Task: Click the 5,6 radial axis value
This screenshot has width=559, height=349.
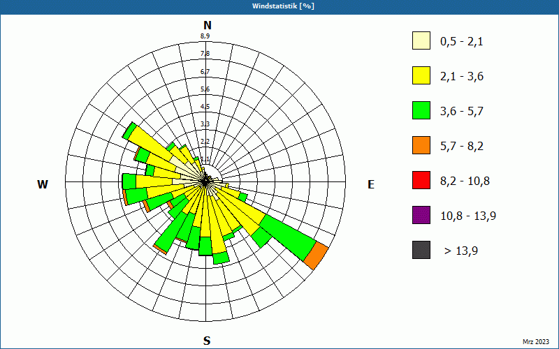Action: coord(205,89)
